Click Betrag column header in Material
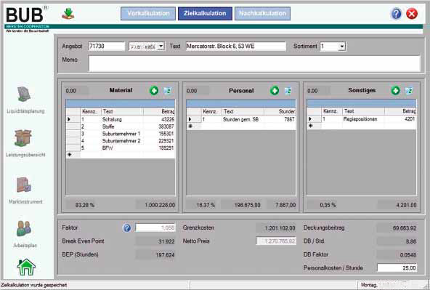This screenshot has height=290, width=430. pyautogui.click(x=159, y=111)
